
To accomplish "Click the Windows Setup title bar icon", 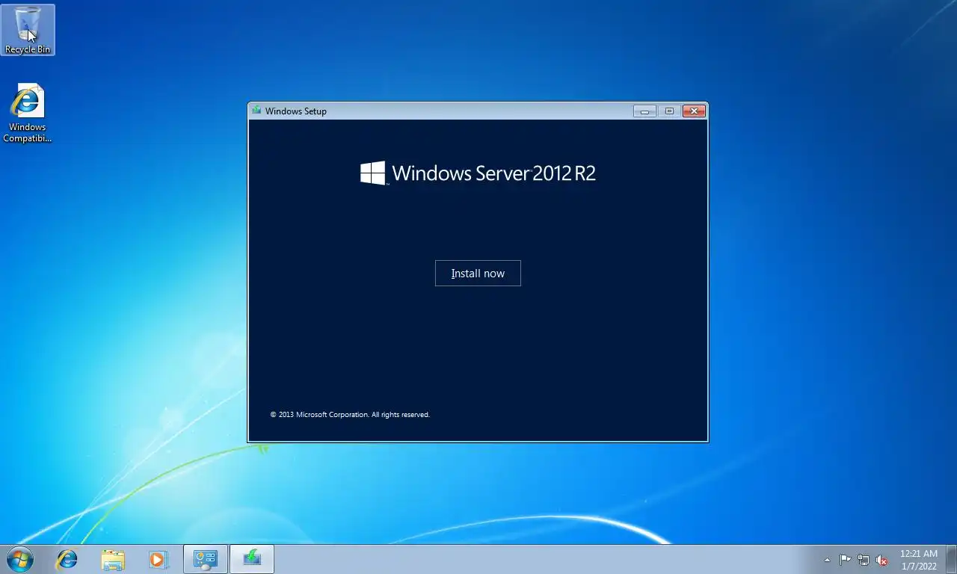I will 256,111.
